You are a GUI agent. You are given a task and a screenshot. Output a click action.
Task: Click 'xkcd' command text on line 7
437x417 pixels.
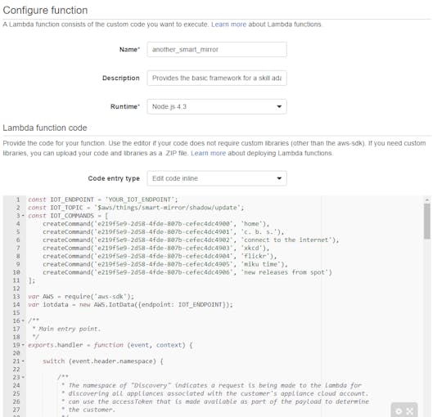(253, 248)
